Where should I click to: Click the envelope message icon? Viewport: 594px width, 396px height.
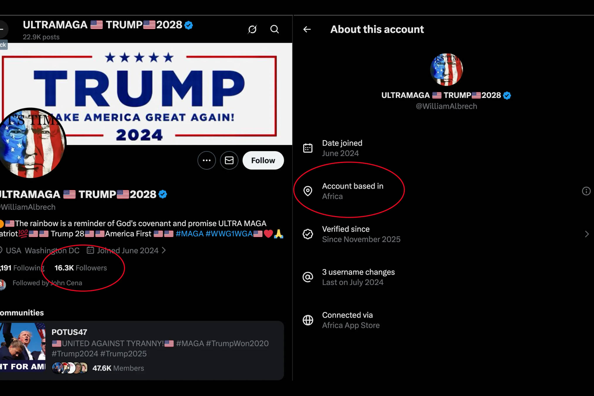coord(229,160)
